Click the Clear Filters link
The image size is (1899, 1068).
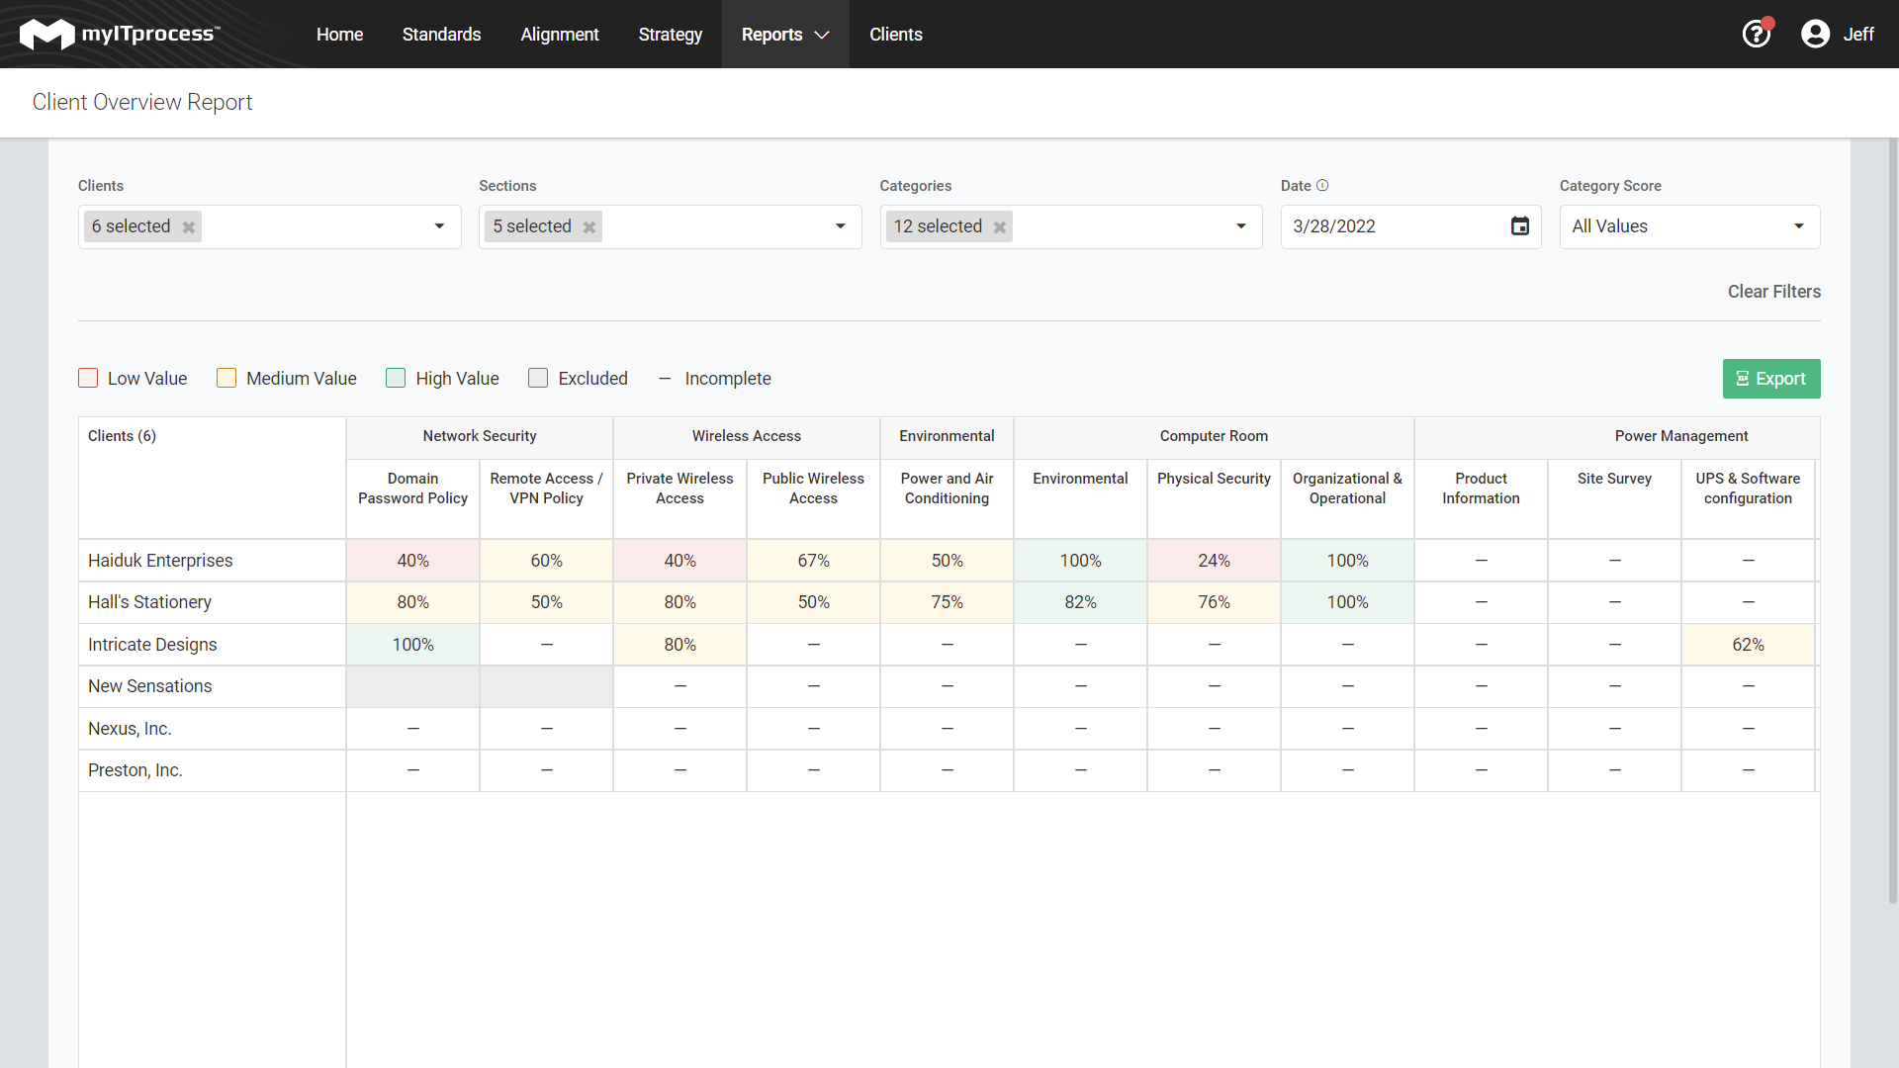coord(1773,292)
